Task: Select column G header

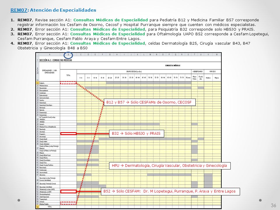Action: [110, 55]
